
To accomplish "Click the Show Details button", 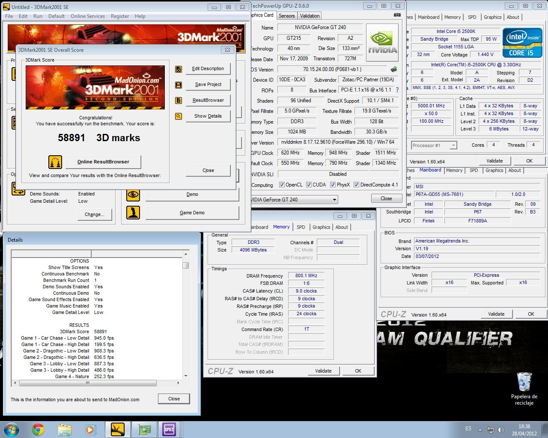I will click(208, 116).
